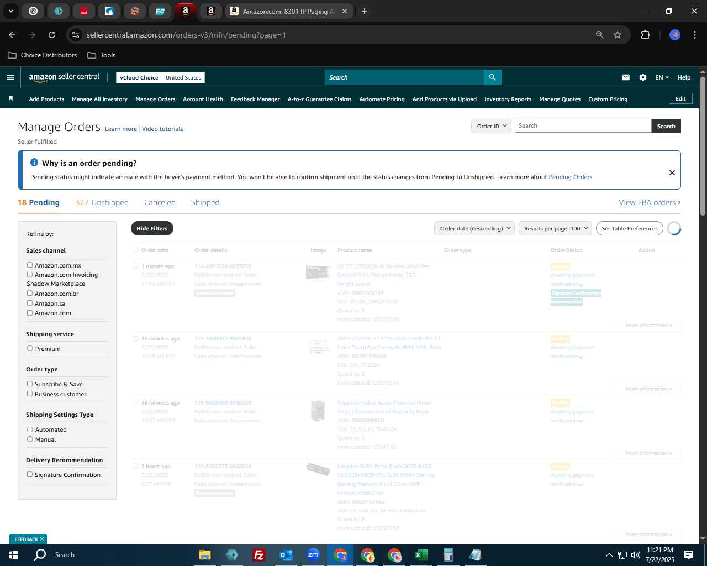Image resolution: width=707 pixels, height=566 pixels.
Task: Open the Windows Start menu
Action: click(13, 554)
